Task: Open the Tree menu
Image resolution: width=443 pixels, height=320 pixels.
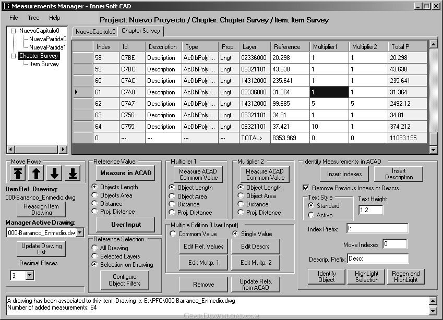Action: pyautogui.click(x=33, y=18)
